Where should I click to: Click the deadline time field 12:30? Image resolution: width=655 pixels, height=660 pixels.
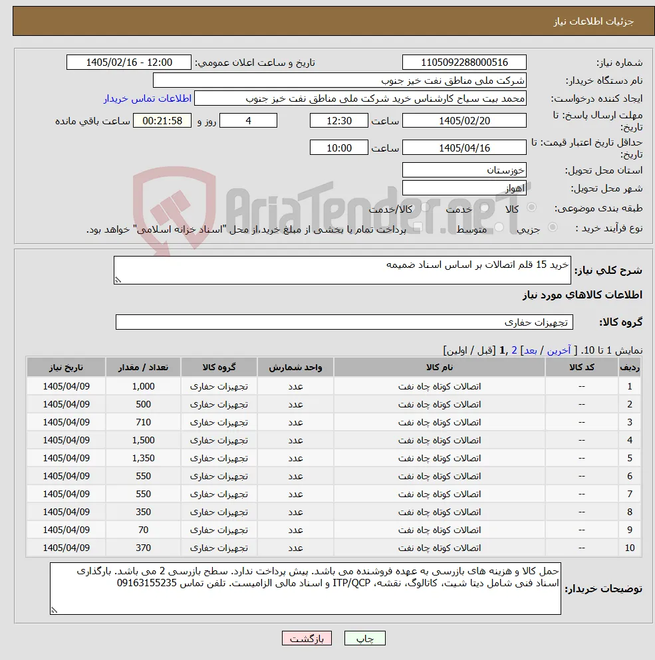click(x=339, y=121)
